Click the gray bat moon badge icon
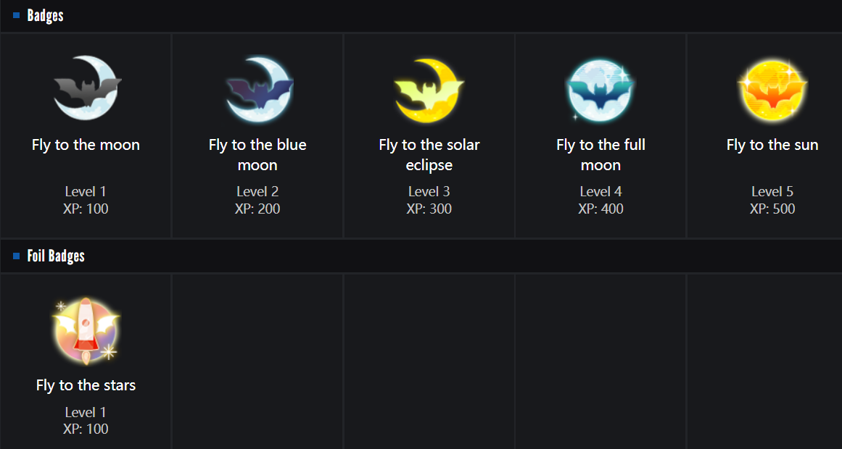842x449 pixels. point(86,88)
